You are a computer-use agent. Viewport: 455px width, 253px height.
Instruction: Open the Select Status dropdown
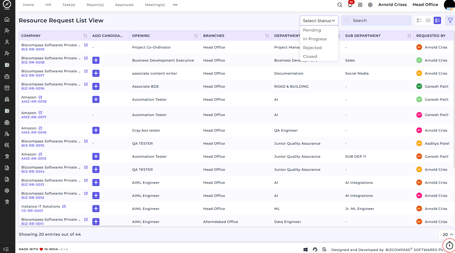pos(319,20)
